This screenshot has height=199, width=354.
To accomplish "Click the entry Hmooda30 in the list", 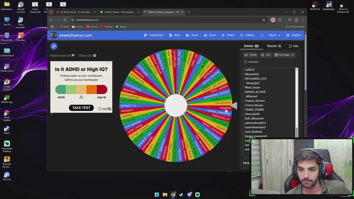I will pos(252,114).
